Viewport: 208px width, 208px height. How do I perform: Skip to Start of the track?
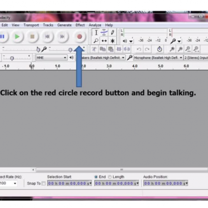[47, 37]
